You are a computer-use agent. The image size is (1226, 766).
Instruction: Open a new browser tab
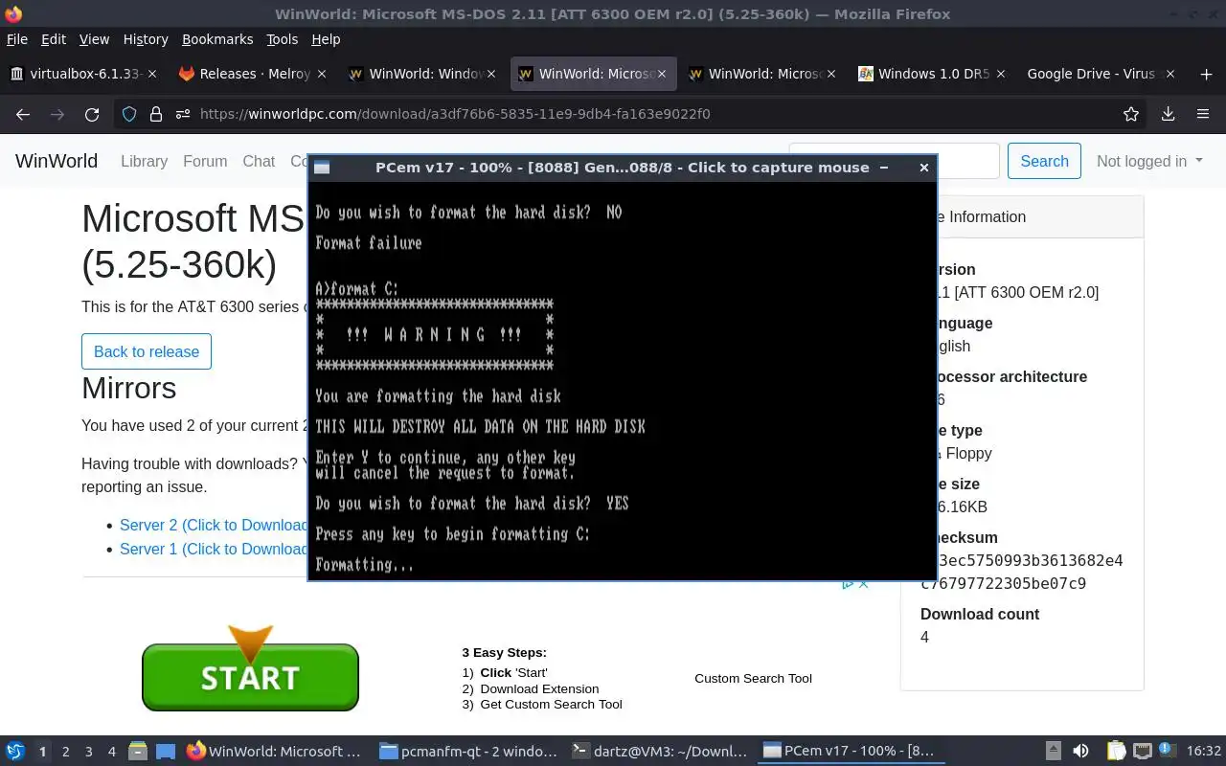pos(1206,74)
